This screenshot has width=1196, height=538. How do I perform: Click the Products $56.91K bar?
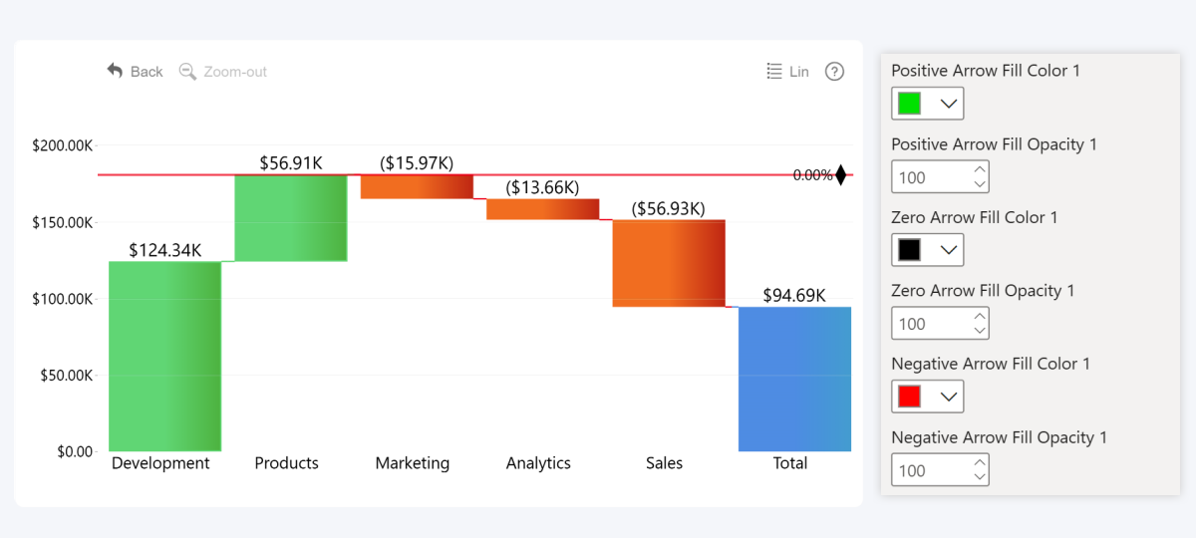click(291, 218)
